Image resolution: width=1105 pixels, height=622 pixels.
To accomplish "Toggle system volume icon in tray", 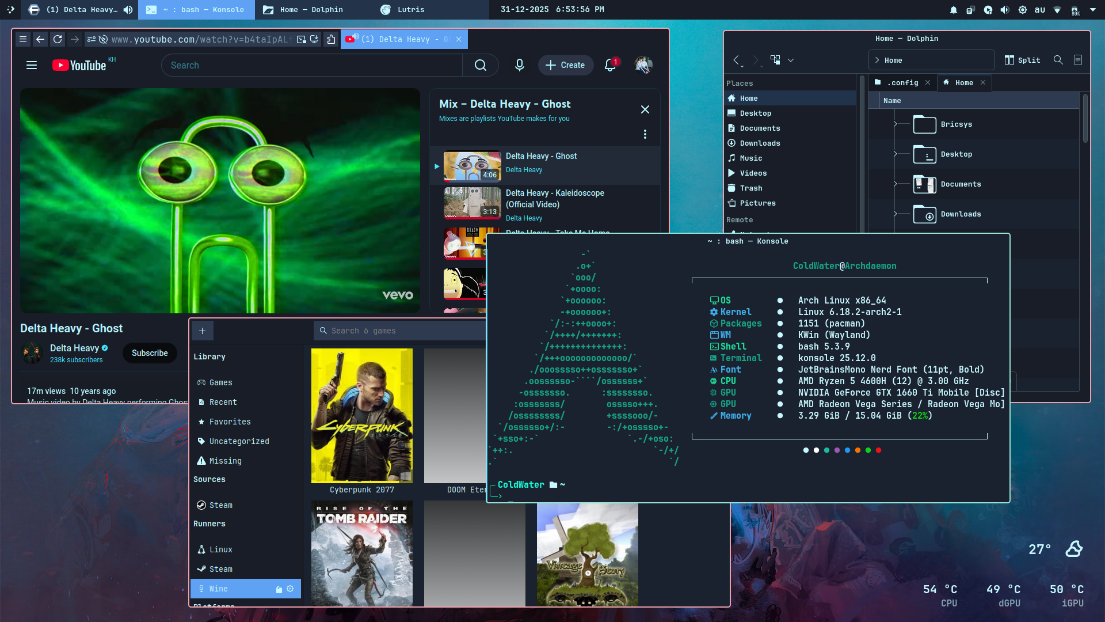I will (1005, 10).
